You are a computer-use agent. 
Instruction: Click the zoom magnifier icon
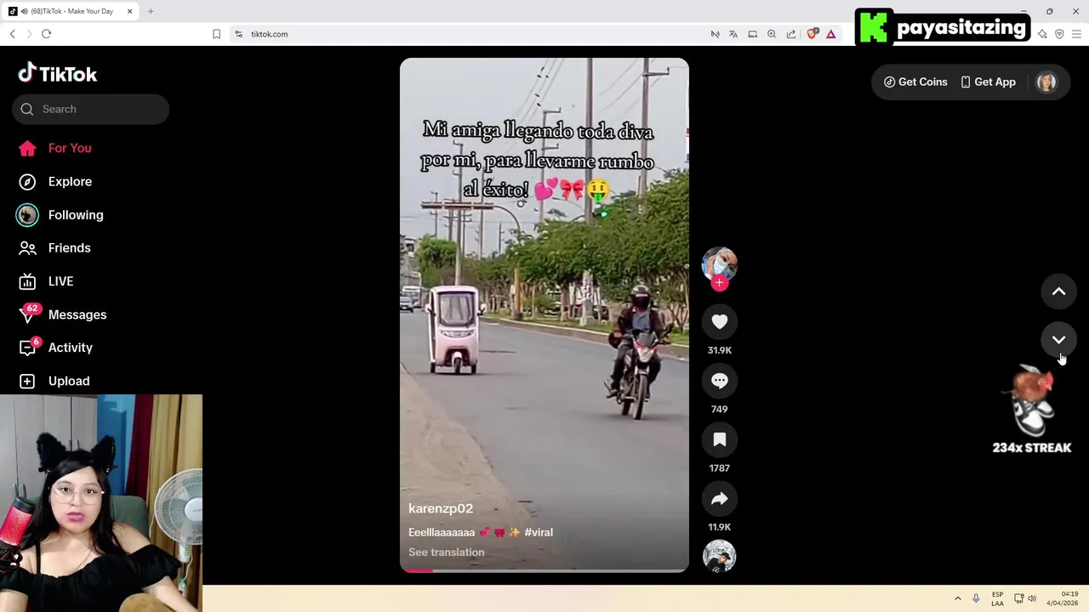tap(772, 34)
